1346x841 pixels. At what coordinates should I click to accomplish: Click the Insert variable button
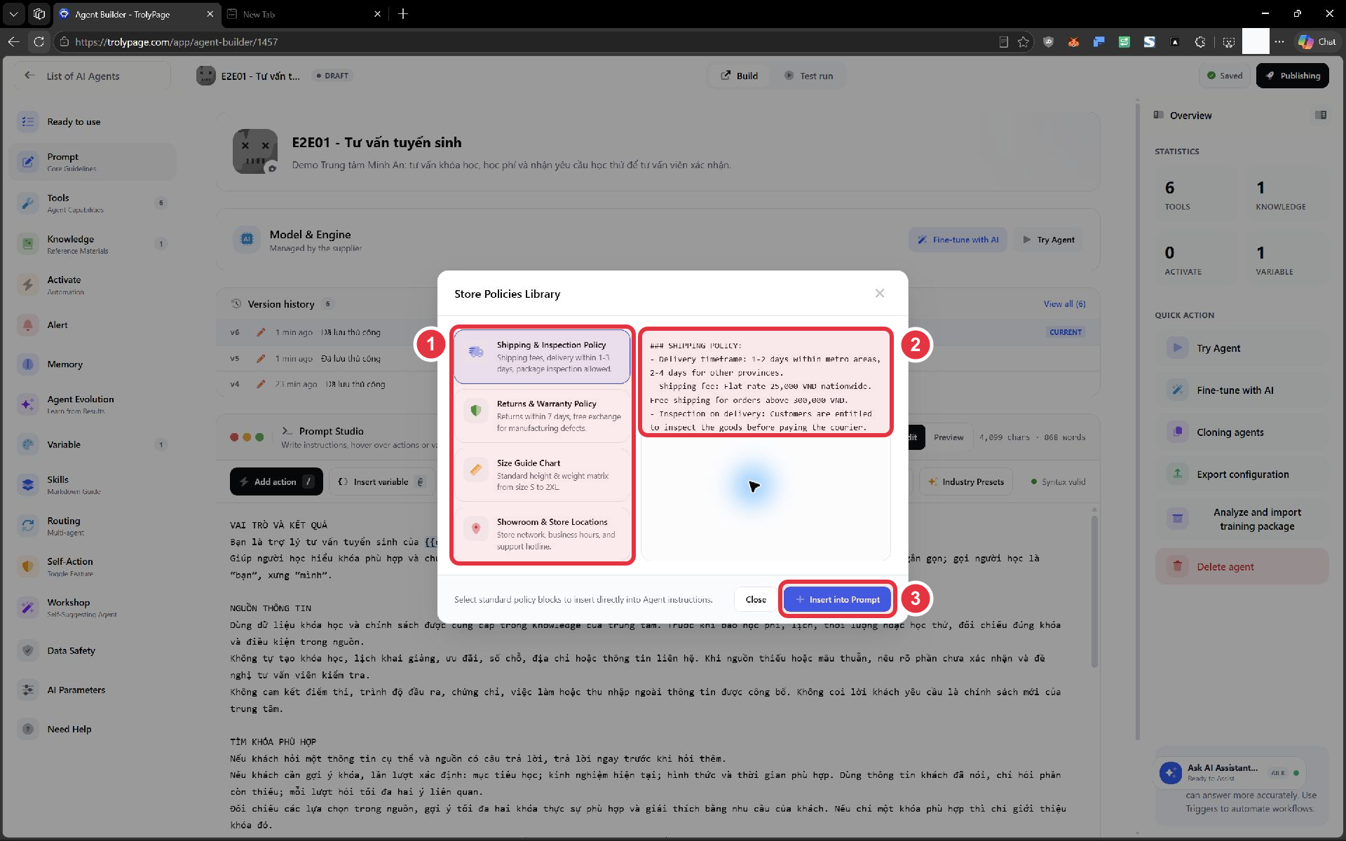pos(381,481)
